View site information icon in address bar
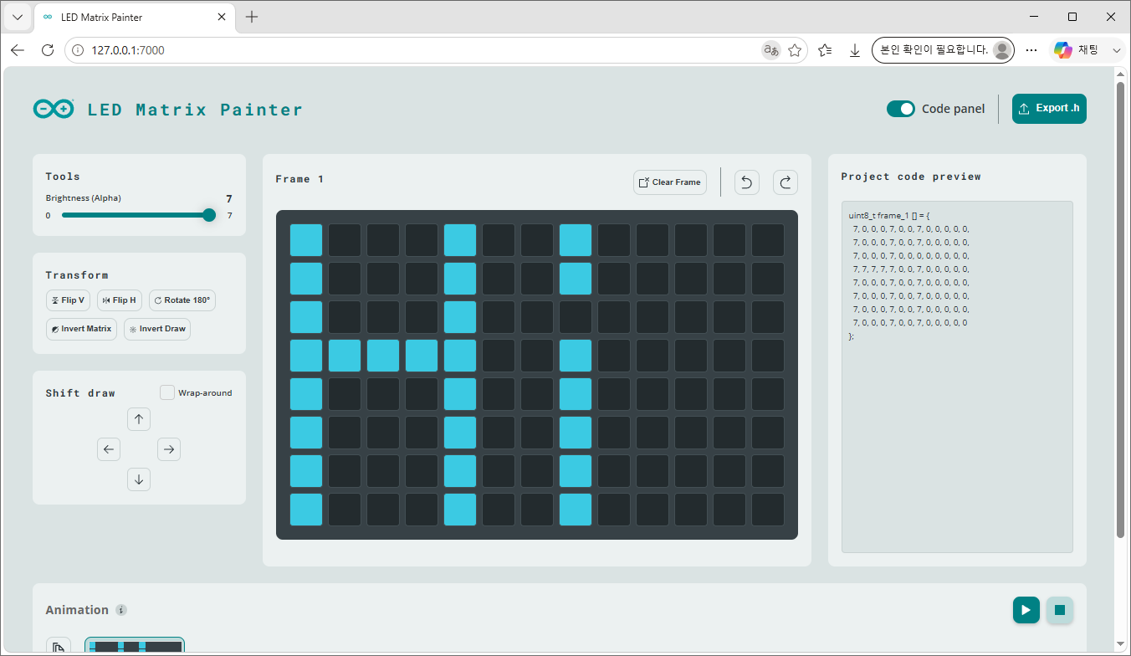Screen dimensions: 1131x656 tap(78, 50)
